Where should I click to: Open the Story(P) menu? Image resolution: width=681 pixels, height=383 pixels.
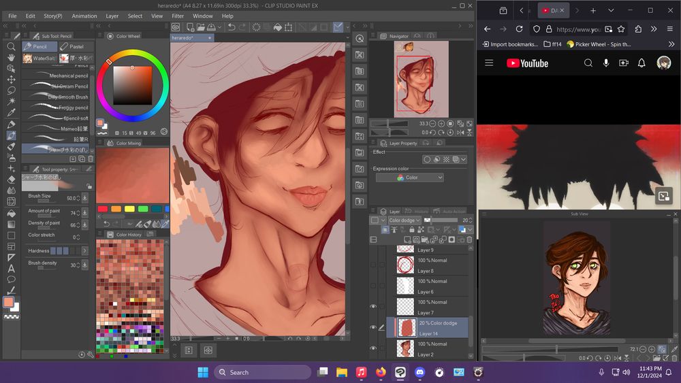point(53,16)
